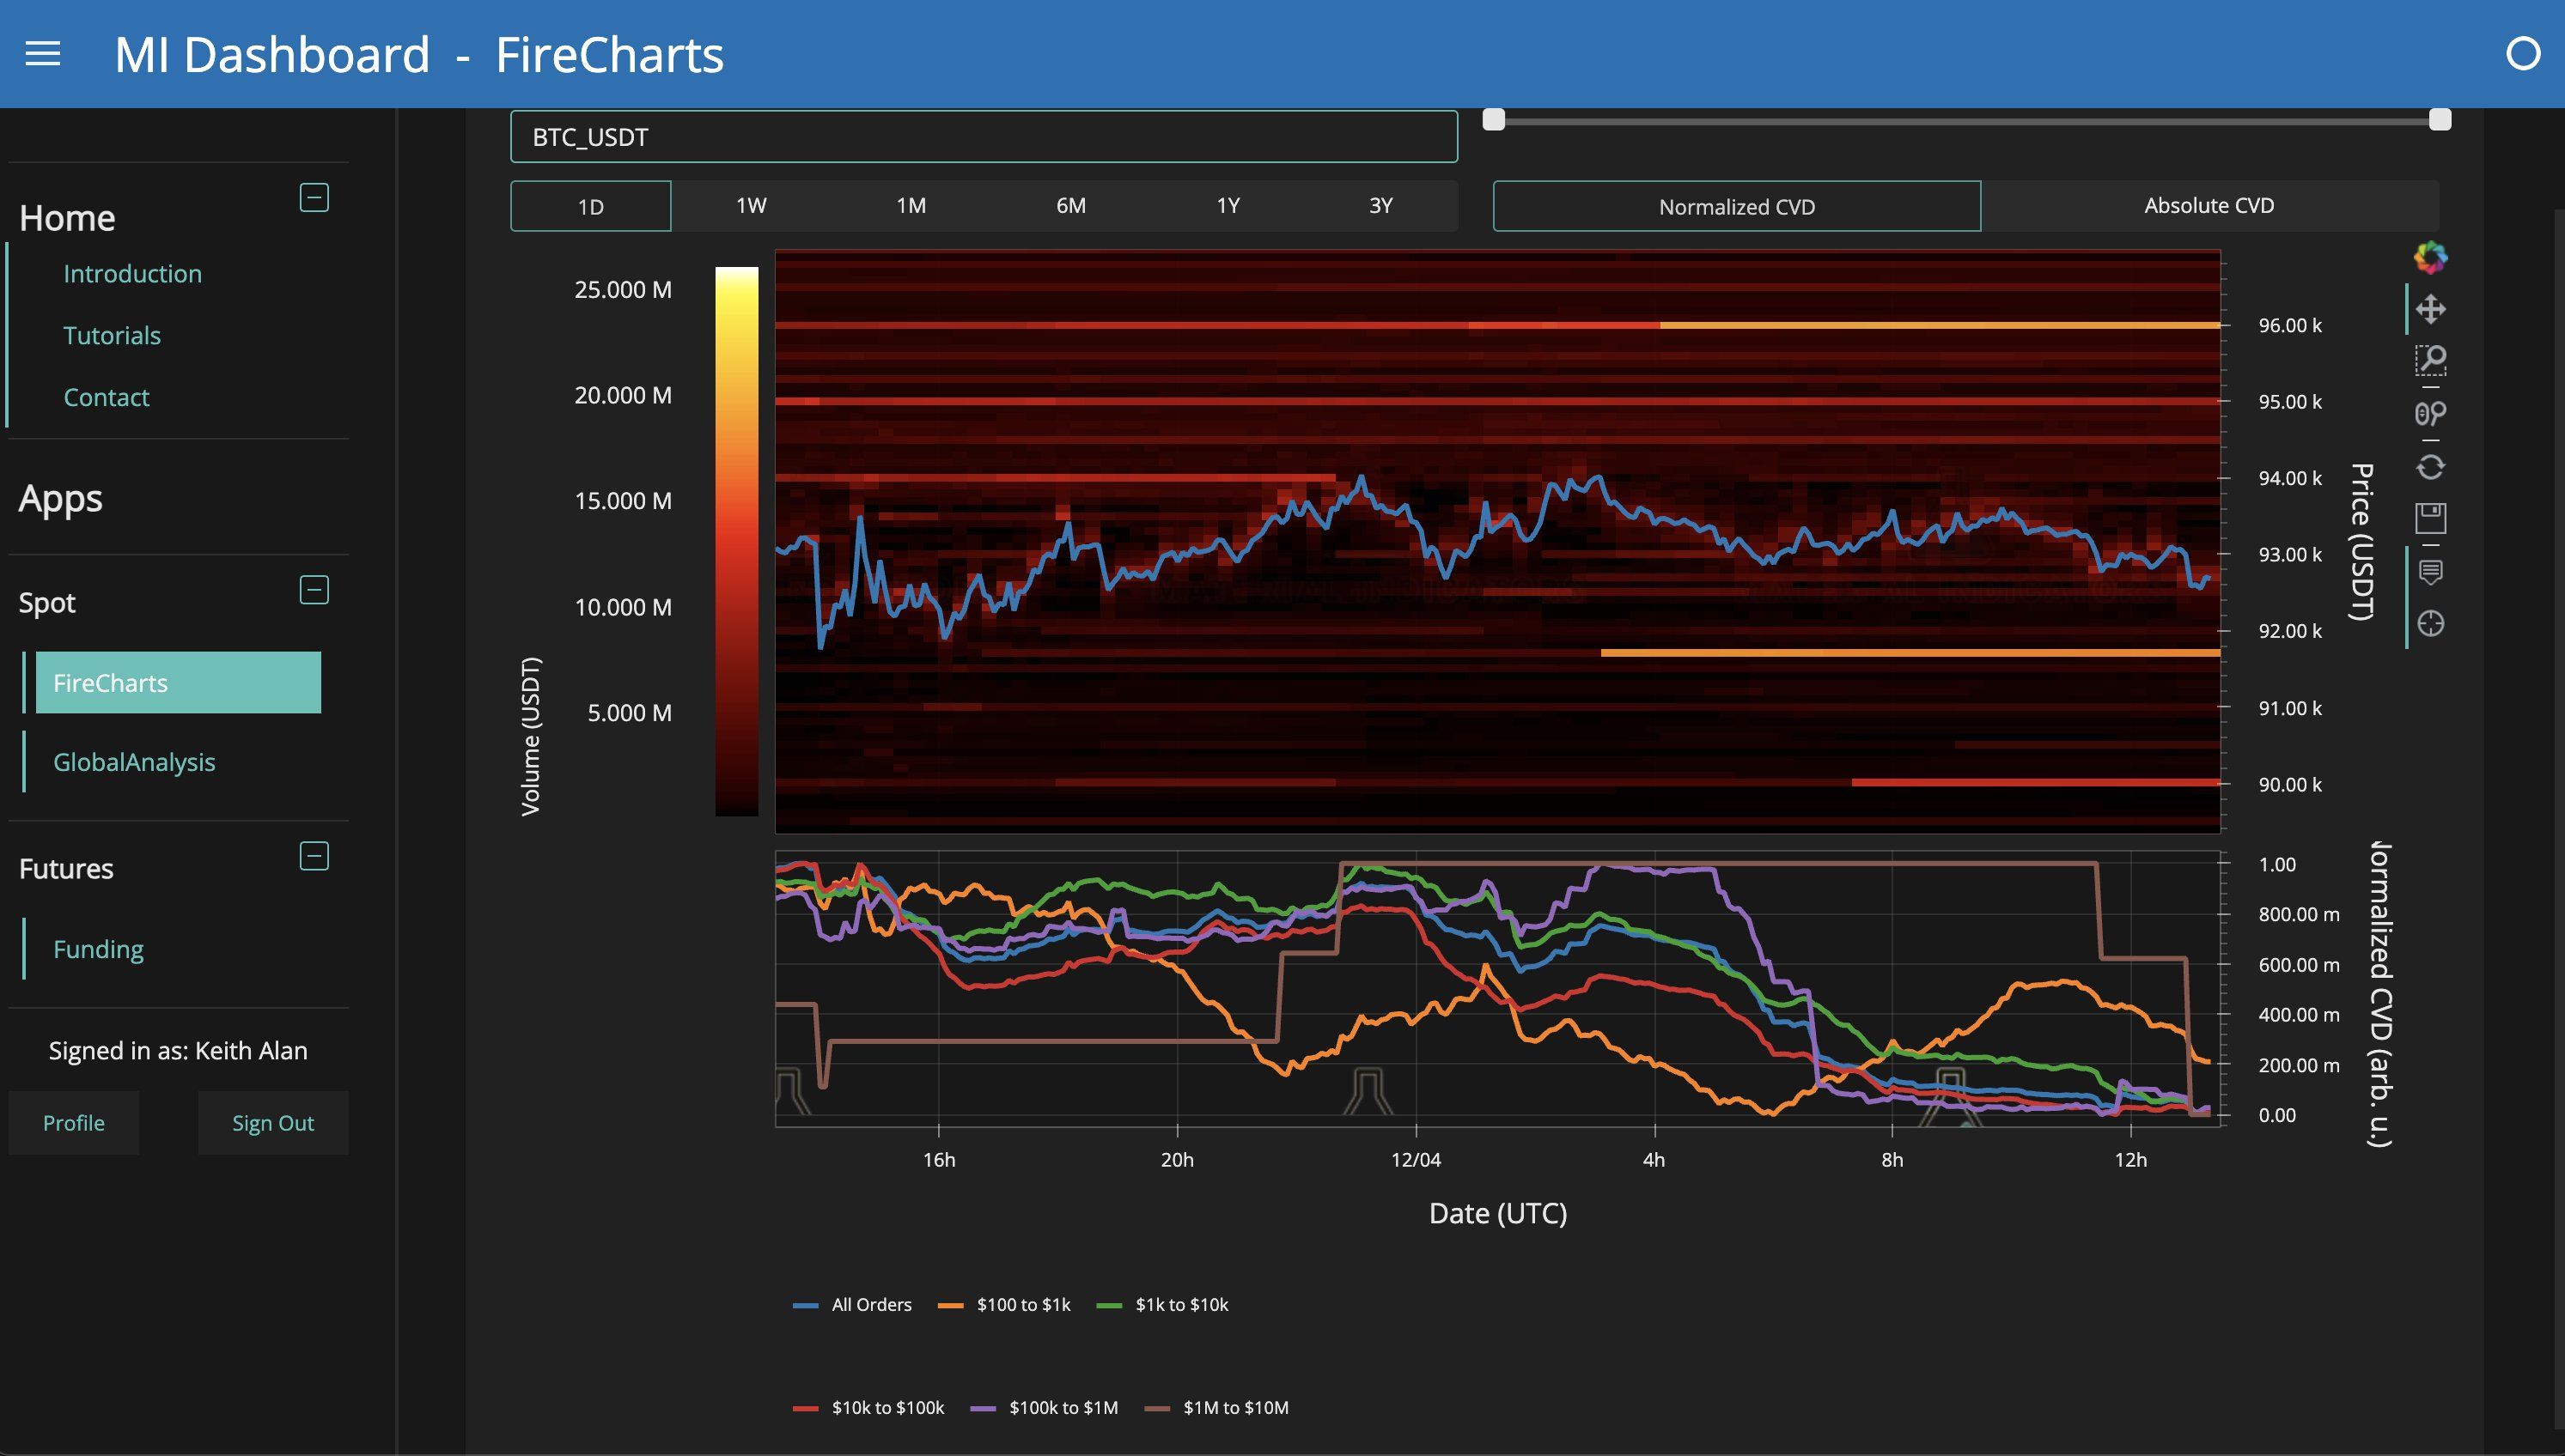
Task: Open the hamburger menu
Action: (x=42, y=53)
